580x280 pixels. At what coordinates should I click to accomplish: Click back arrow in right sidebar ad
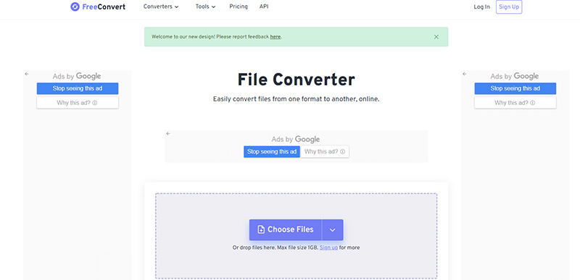465,74
